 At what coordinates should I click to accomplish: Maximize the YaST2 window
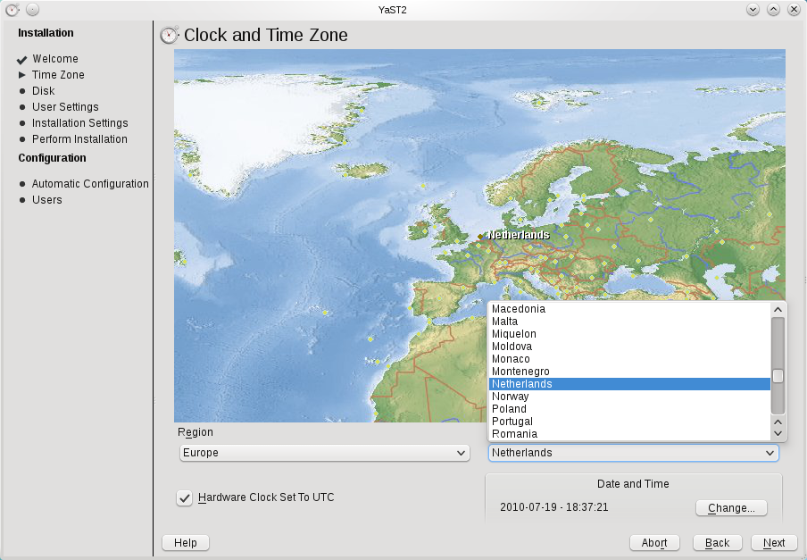coord(773,9)
